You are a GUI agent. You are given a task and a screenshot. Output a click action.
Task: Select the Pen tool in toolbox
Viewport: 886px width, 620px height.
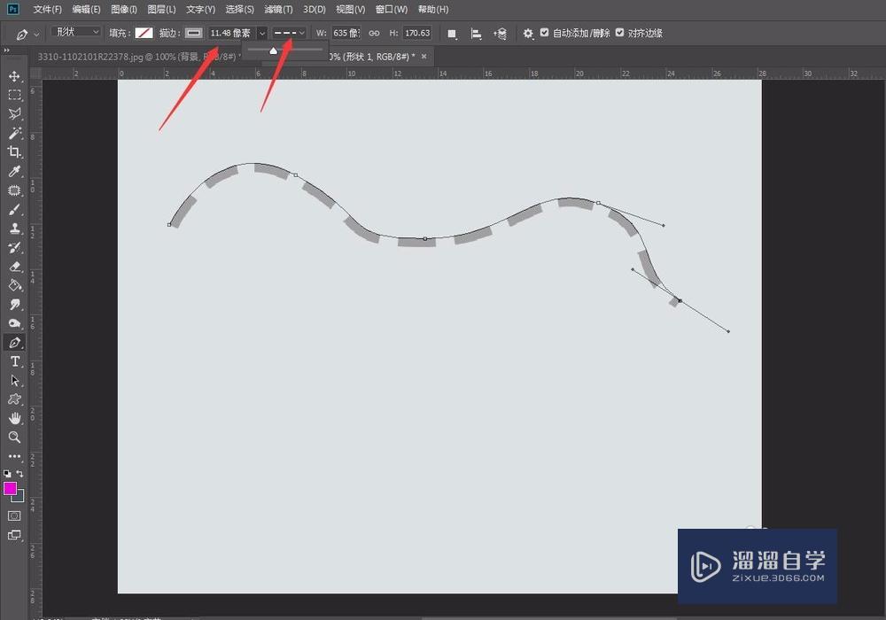pos(15,342)
